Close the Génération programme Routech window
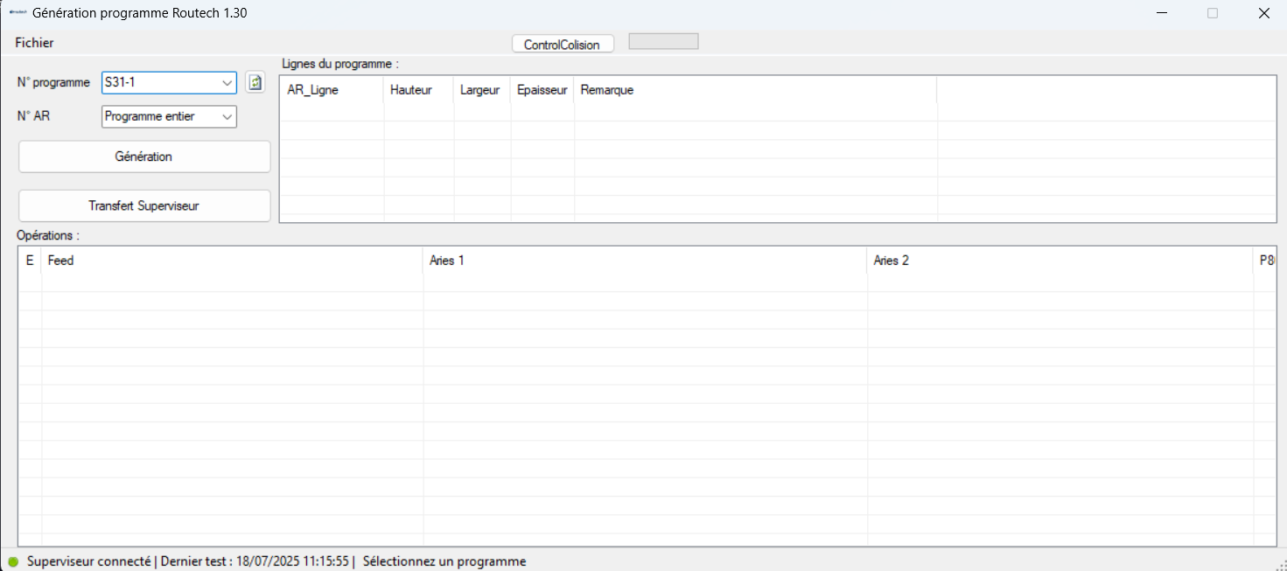The image size is (1287, 571). pos(1263,13)
